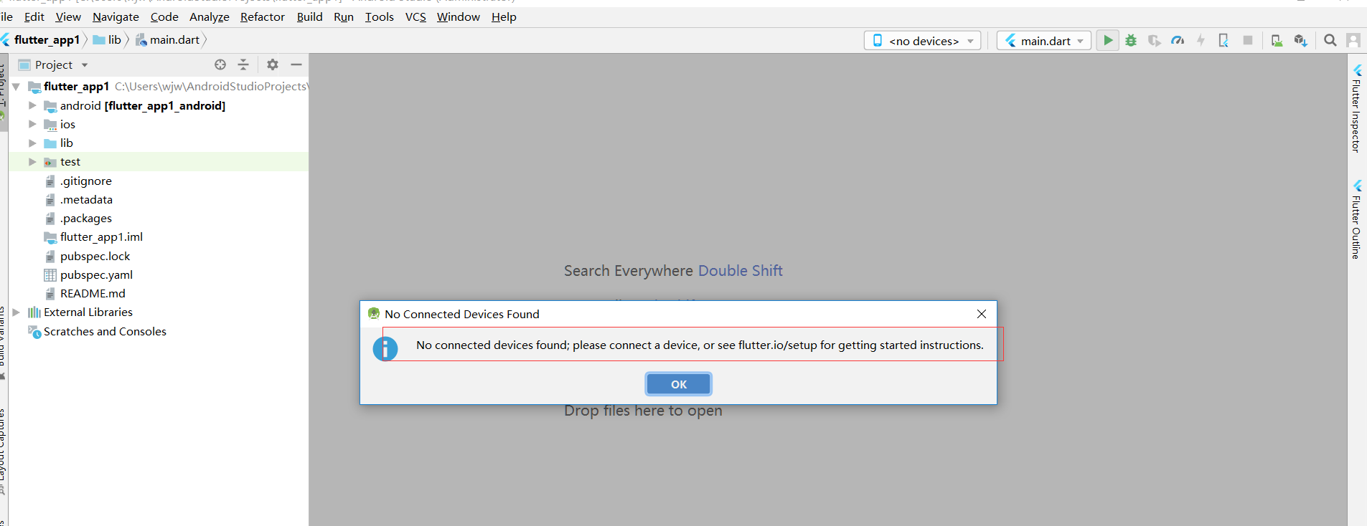Open the user account avatar icon
The height and width of the screenshot is (526, 1367).
1353,40
